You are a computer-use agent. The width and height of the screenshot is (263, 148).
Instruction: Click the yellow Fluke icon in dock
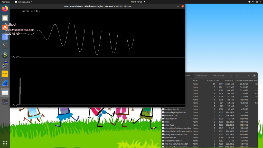tap(5, 74)
